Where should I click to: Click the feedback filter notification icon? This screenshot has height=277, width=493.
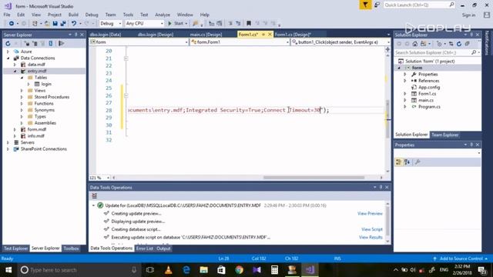(x=365, y=5)
